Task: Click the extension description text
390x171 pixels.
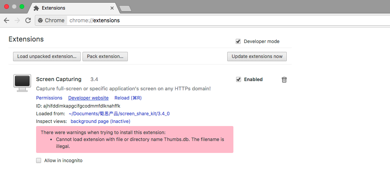Action: pyautogui.click(x=123, y=89)
